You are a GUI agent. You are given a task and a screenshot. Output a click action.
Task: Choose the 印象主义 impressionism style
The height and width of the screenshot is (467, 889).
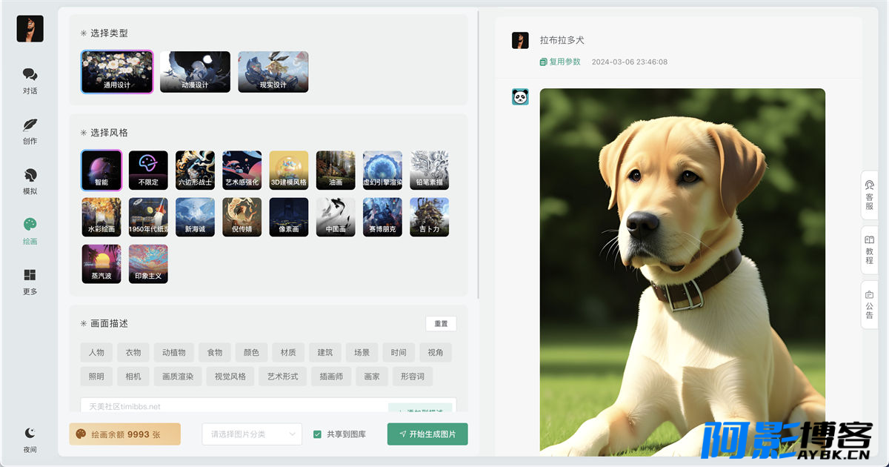(x=148, y=264)
